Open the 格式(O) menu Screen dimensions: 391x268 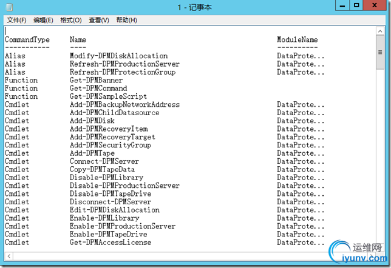[x=71, y=20]
